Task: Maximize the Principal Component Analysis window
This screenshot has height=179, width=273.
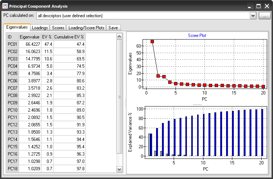Action: click(x=258, y=6)
